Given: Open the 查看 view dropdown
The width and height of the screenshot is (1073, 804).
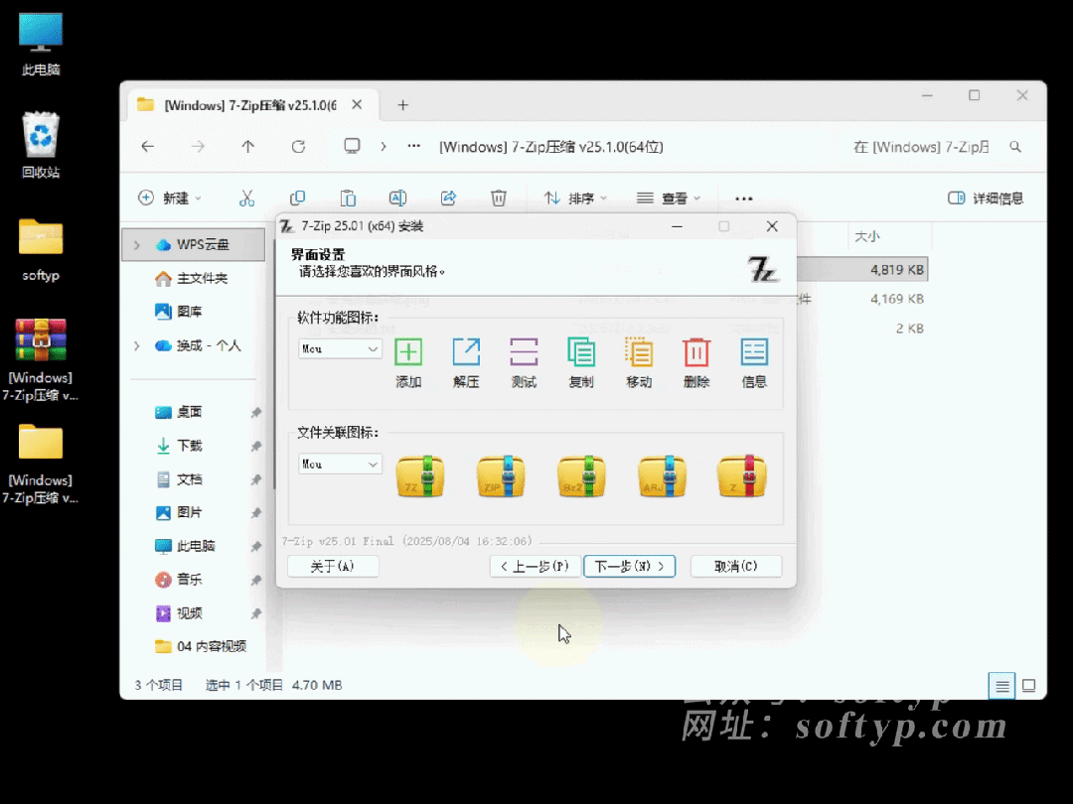Looking at the screenshot, I should tap(669, 199).
